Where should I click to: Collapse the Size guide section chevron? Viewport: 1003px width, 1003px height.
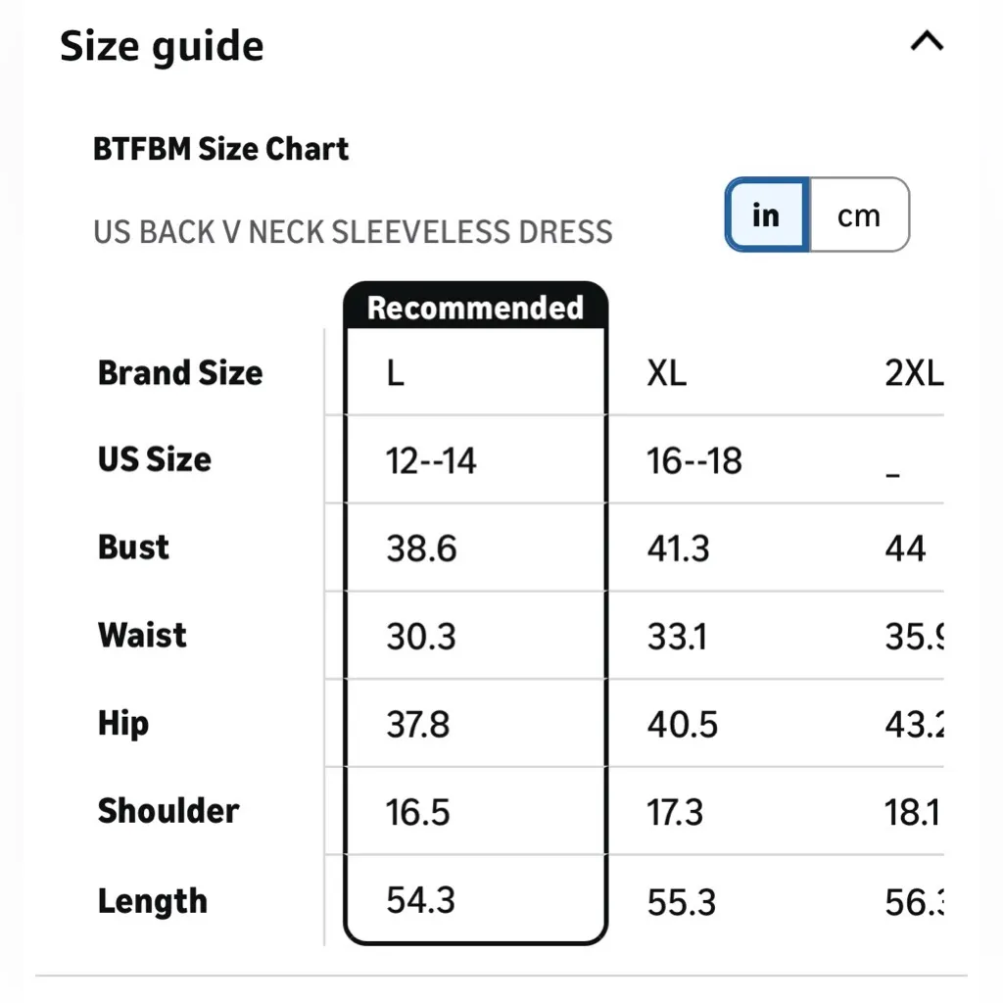pyautogui.click(x=927, y=42)
